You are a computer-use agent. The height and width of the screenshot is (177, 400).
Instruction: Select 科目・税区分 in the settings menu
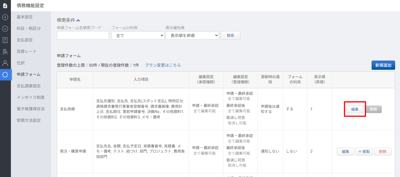[x=29, y=28]
